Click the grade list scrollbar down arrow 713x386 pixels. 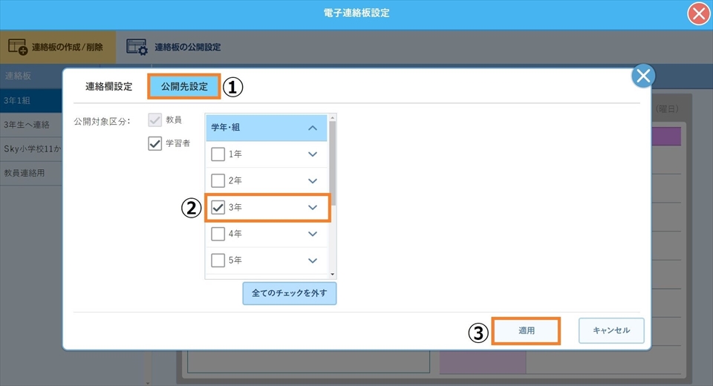click(333, 275)
